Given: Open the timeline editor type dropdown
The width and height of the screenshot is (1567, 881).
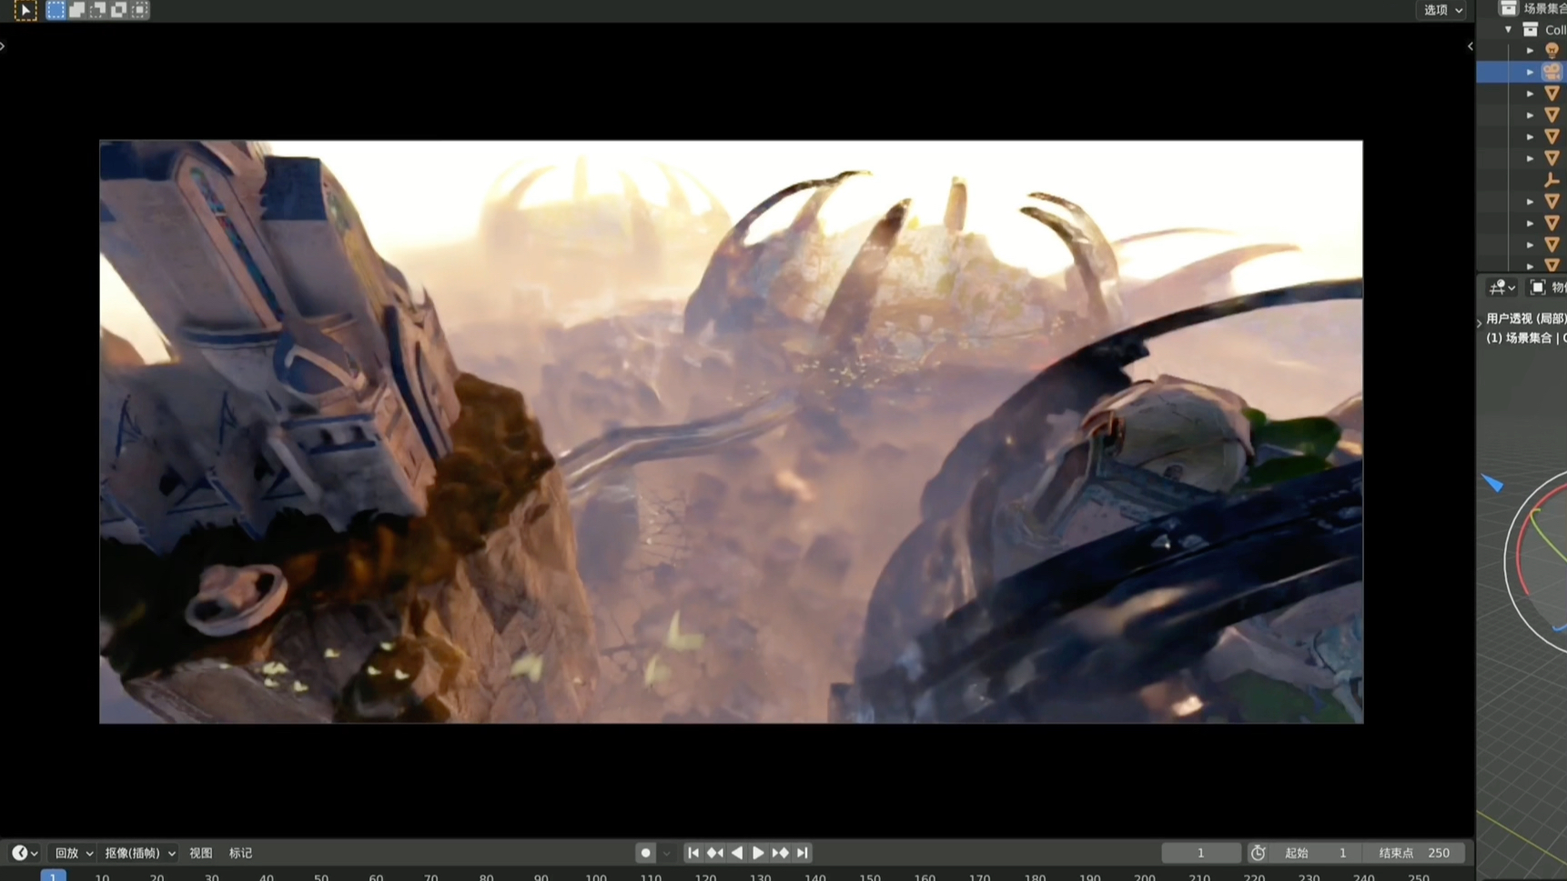Looking at the screenshot, I should 25,853.
